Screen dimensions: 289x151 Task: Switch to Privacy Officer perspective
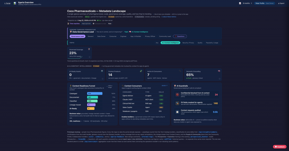click(150, 36)
